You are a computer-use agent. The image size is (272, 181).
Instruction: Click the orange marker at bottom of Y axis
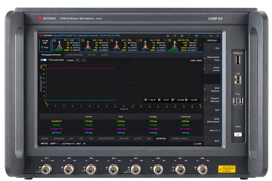[x=46, y=103]
